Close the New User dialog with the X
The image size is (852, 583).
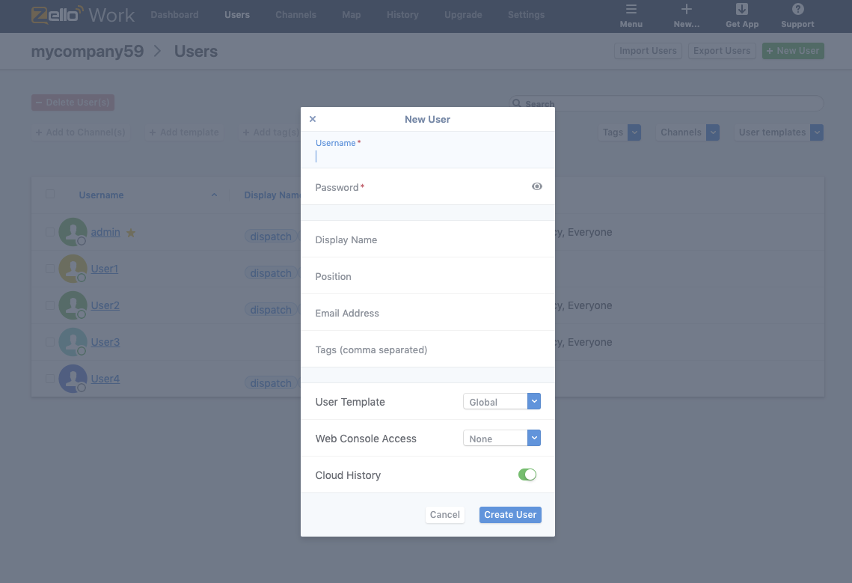click(313, 118)
